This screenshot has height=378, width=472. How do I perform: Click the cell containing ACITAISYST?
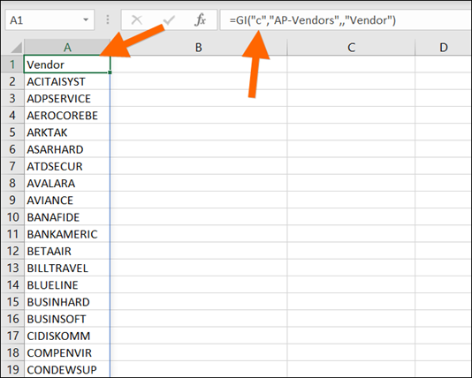click(67, 81)
